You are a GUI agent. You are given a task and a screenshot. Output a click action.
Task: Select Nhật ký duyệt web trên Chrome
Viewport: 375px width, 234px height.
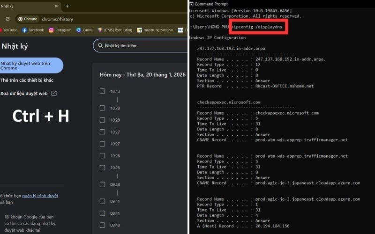pos(31,66)
